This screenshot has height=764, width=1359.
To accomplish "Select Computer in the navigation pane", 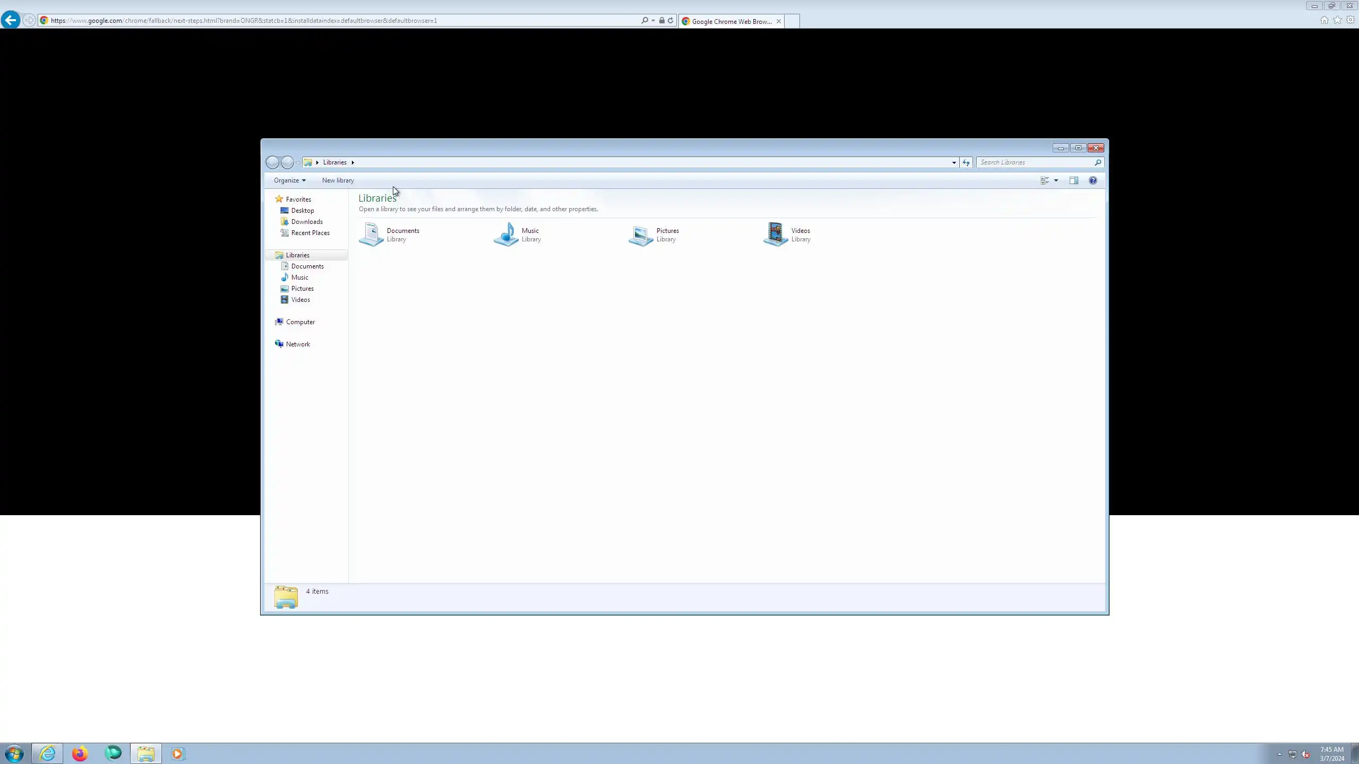I will click(x=300, y=322).
